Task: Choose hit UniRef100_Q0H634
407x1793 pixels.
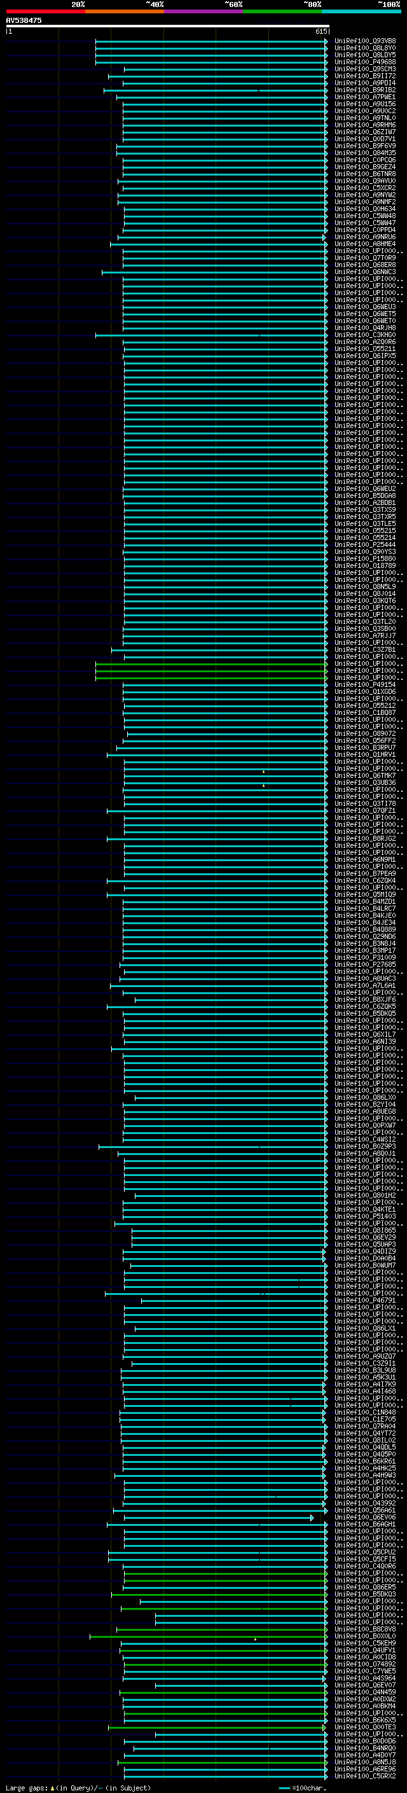Action: (x=365, y=209)
